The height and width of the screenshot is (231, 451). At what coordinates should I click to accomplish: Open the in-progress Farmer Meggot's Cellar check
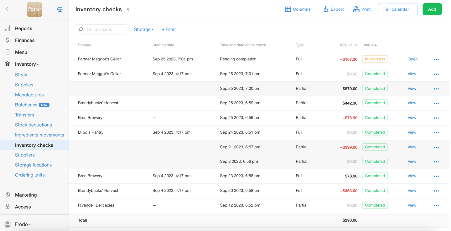click(x=412, y=59)
